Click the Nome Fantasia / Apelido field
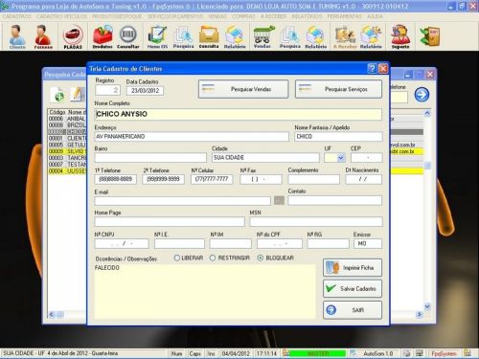 pyautogui.click(x=338, y=136)
